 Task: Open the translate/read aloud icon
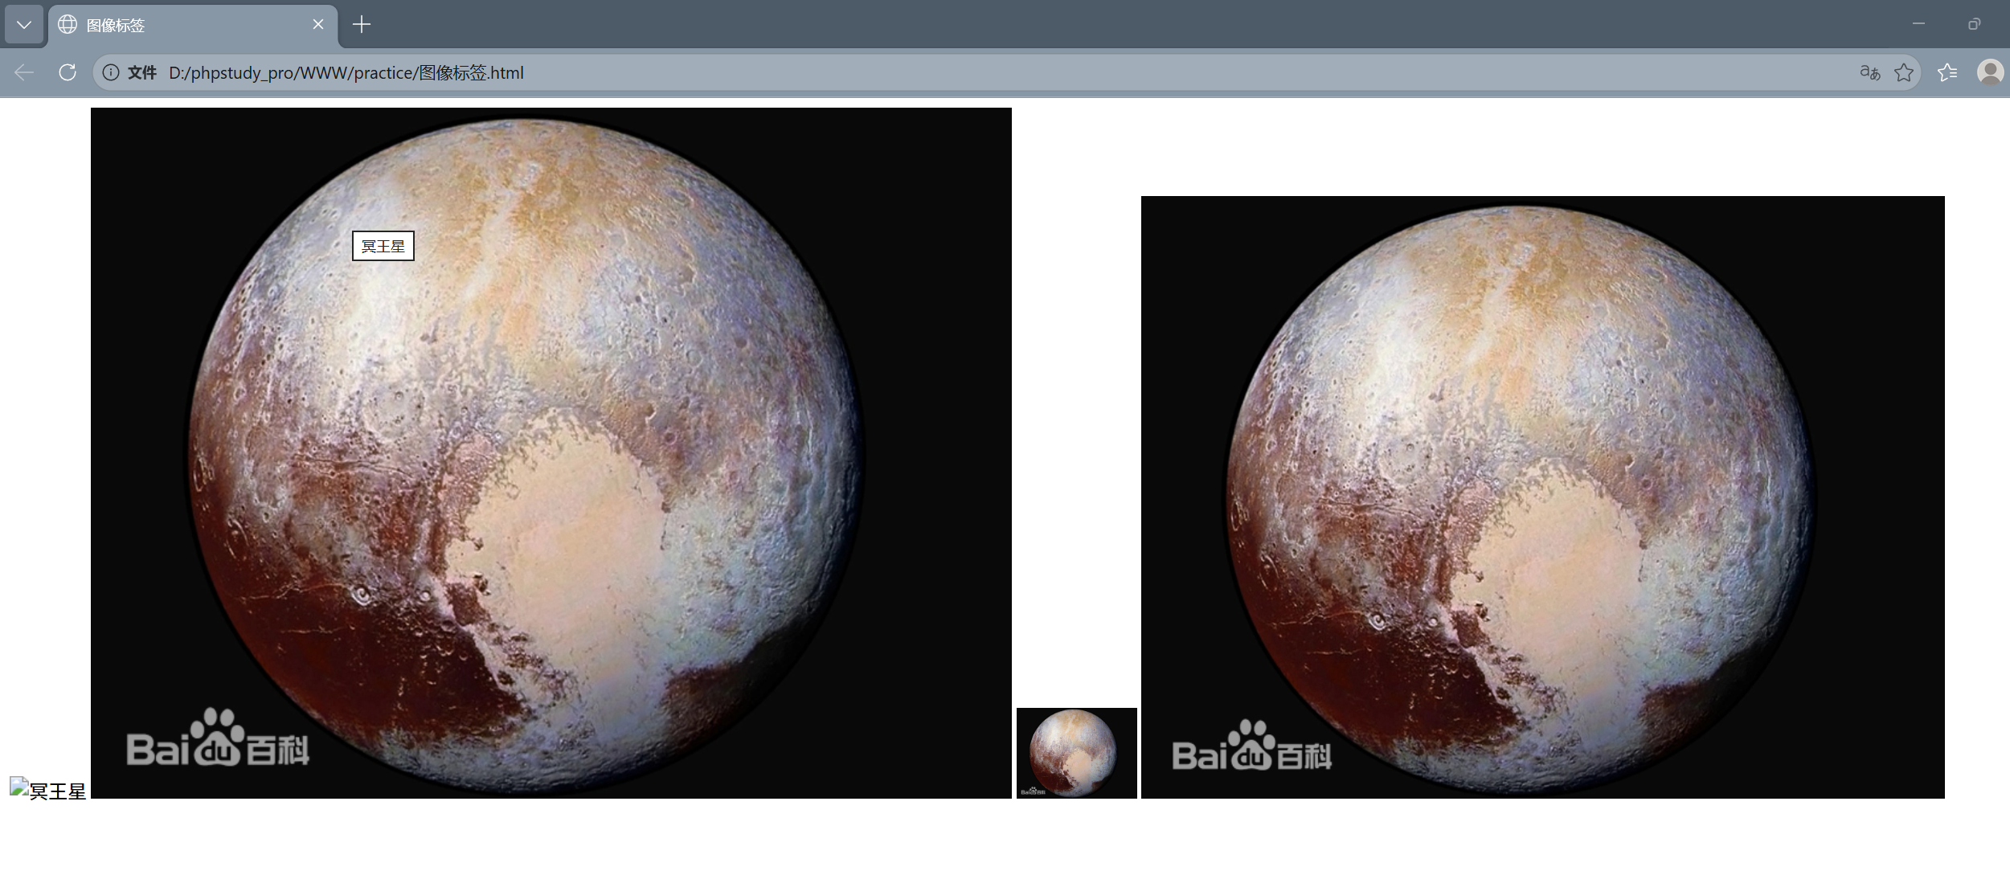click(1869, 72)
